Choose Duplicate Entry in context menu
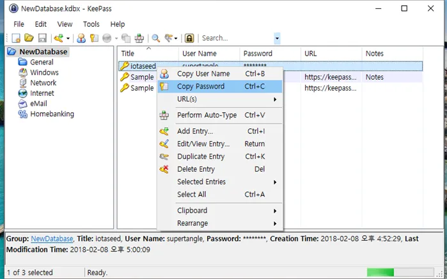Viewport: 447px width, 279px height. (220, 156)
